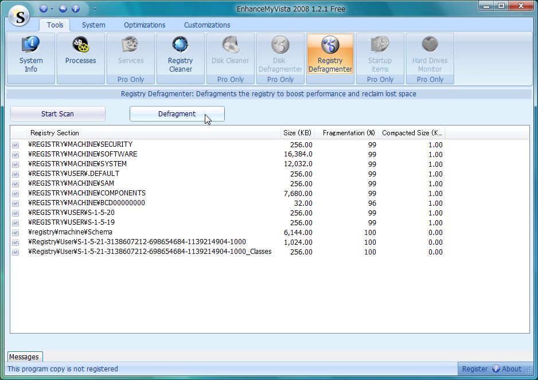
Task: Select the Services tool icon
Action: tap(130, 45)
